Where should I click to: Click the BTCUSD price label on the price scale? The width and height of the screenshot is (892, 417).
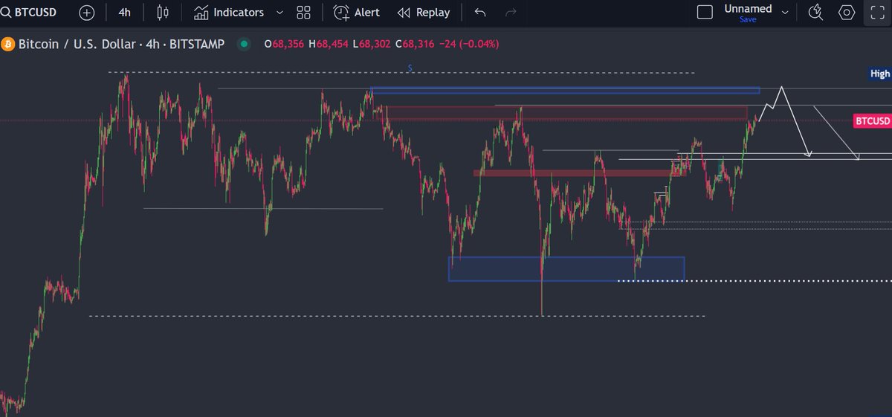(872, 120)
